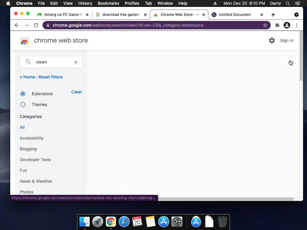Clear the clown search with the X
Image resolution: width=307 pixels, height=230 pixels.
click(x=76, y=62)
